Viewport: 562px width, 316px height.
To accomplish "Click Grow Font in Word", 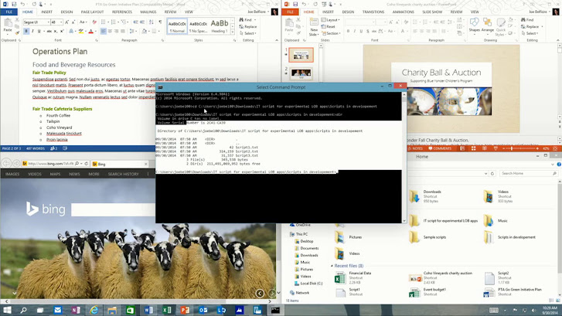I will (67, 22).
